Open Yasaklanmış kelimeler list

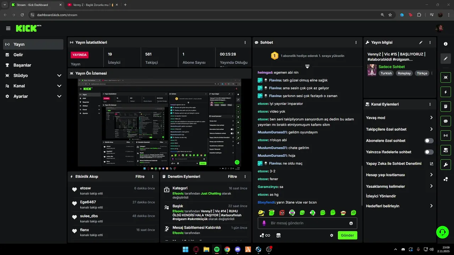pos(399,186)
